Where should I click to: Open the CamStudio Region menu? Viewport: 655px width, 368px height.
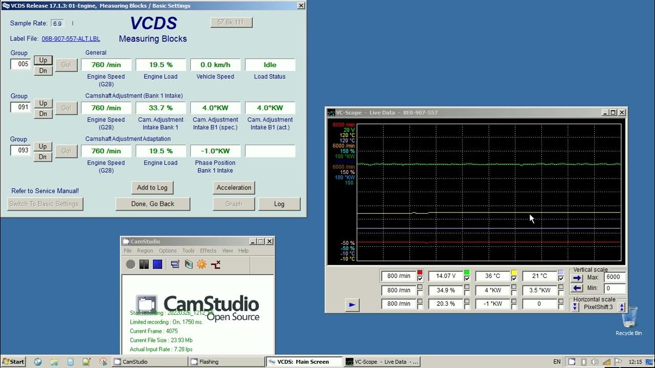145,250
